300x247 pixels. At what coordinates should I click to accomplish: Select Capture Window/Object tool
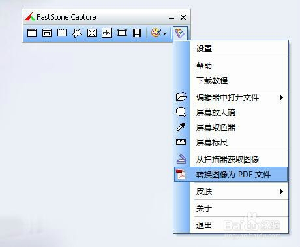(x=47, y=33)
